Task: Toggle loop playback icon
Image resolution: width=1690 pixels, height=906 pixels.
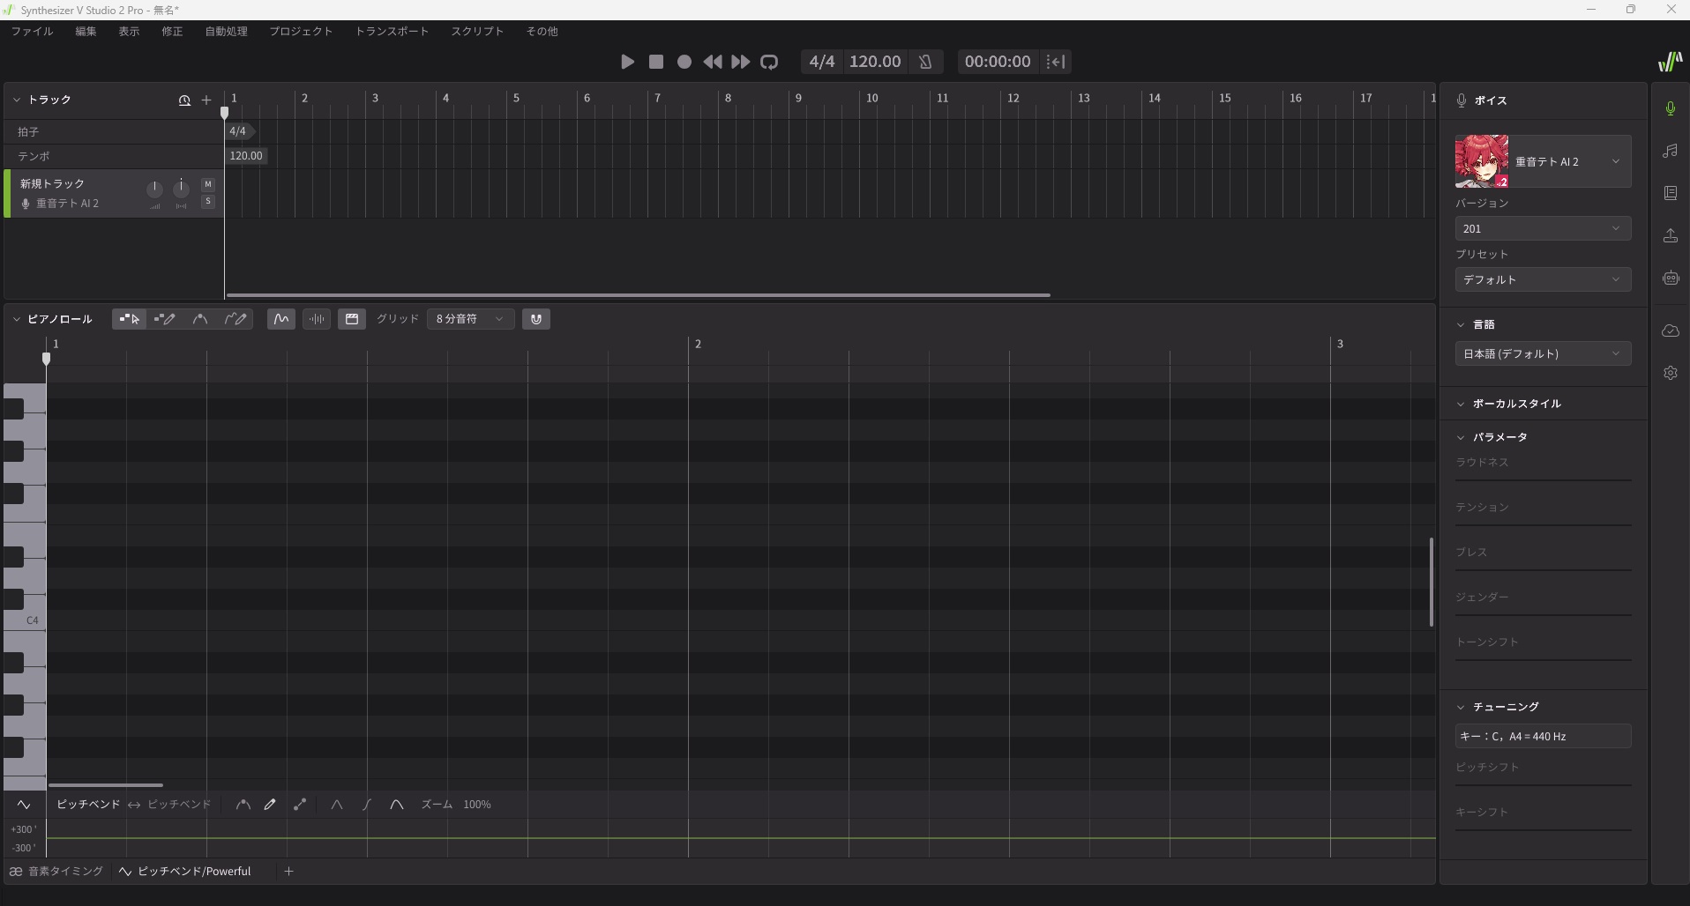Action: (x=769, y=62)
